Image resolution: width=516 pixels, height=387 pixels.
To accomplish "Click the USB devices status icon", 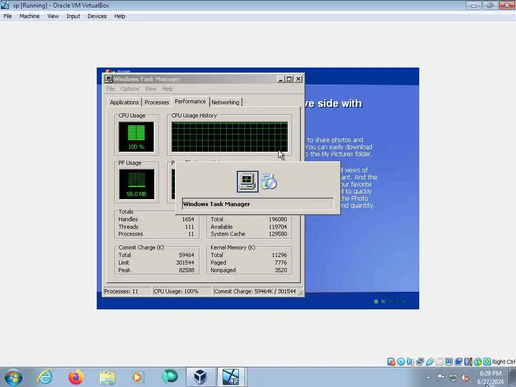I will click(x=429, y=362).
